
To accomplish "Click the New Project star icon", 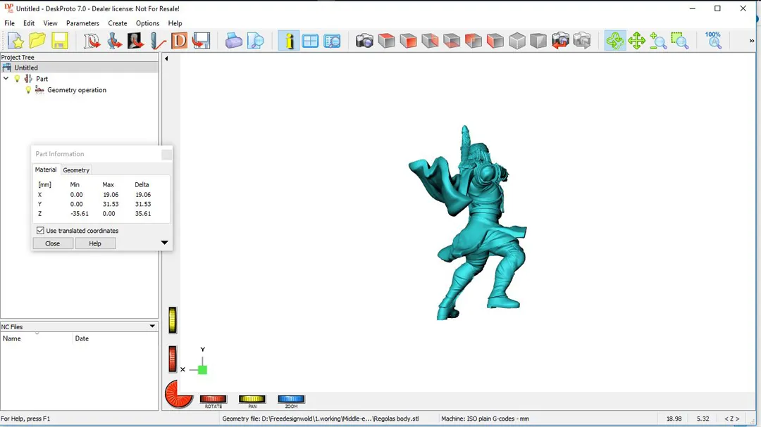I will pos(16,41).
